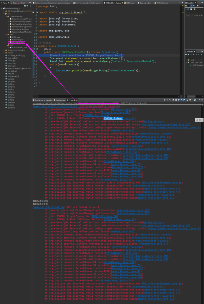Viewport: 204px width, 304px height.
Task: Click New Task icon in Task List
Action: pyautogui.click(x=186, y=6)
